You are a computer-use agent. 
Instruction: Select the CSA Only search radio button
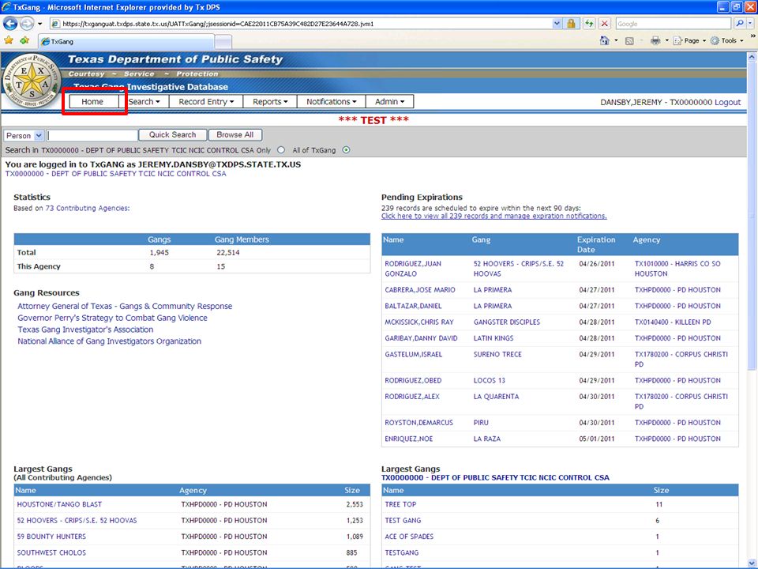tap(281, 150)
